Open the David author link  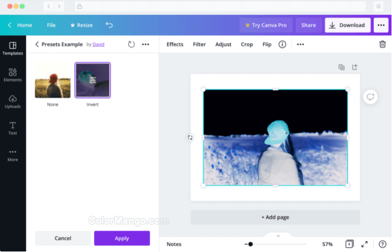click(98, 44)
